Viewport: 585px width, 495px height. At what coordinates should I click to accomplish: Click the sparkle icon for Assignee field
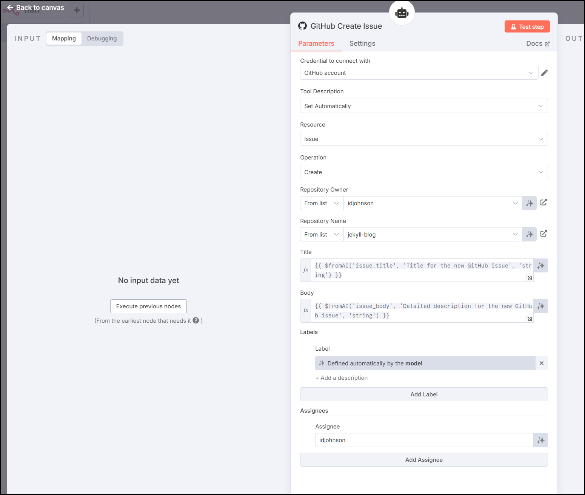pyautogui.click(x=541, y=440)
